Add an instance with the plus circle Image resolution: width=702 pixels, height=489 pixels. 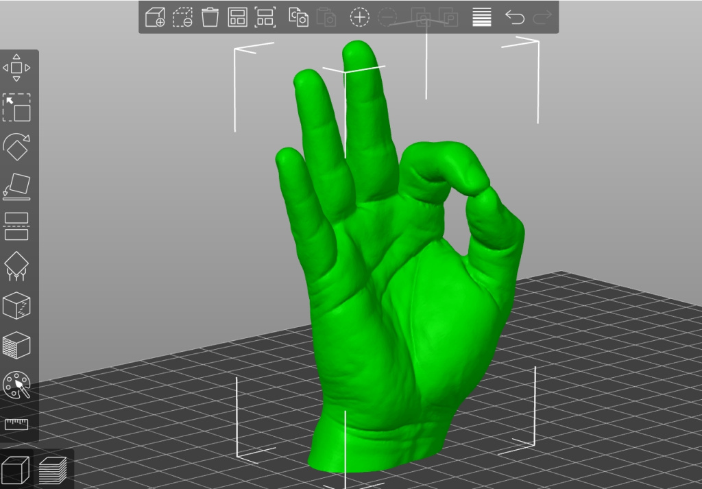[x=359, y=17]
